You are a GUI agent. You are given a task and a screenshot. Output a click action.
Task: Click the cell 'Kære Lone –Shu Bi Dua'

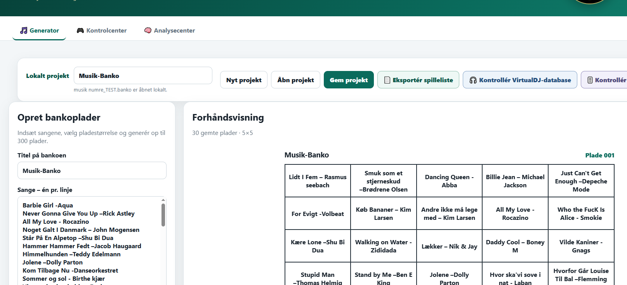tap(318, 246)
